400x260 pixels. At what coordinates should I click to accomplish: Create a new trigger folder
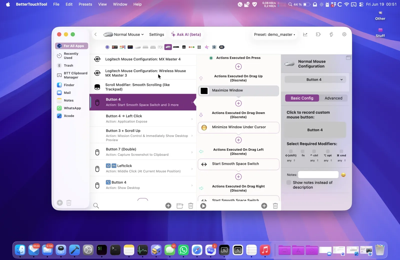(x=180, y=206)
